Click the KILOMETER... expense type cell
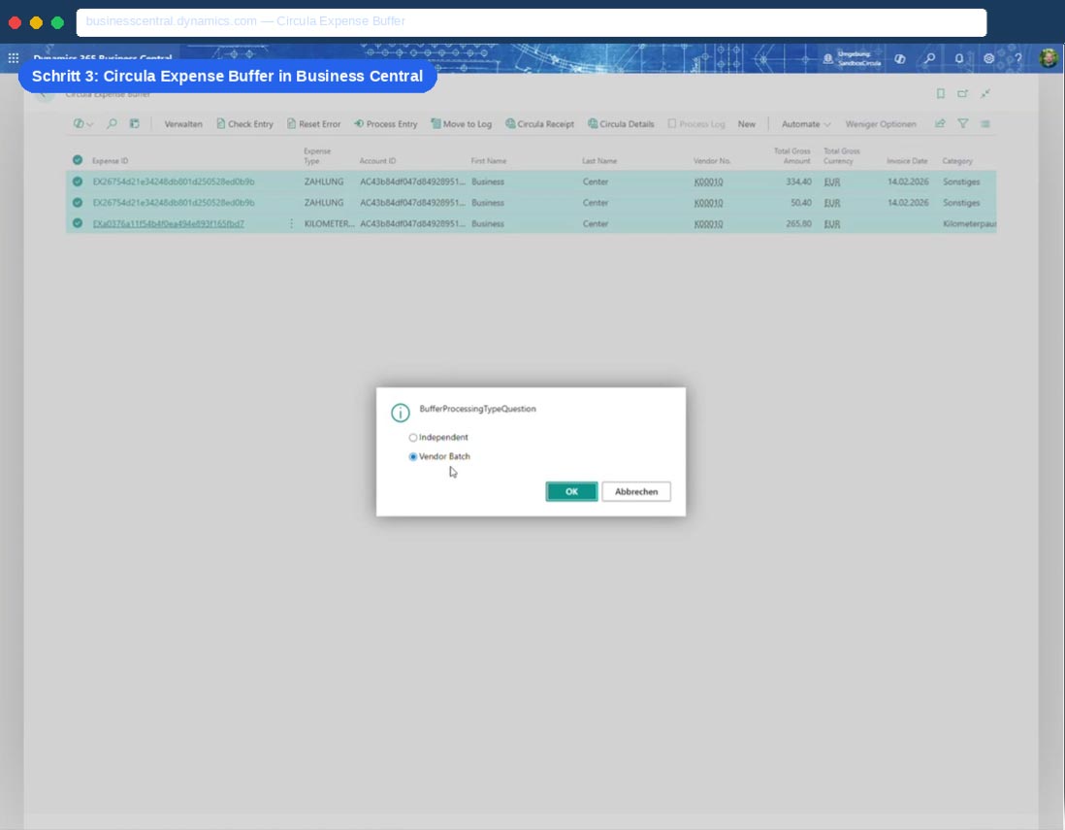Viewport: 1065px width, 830px height. coord(329,223)
